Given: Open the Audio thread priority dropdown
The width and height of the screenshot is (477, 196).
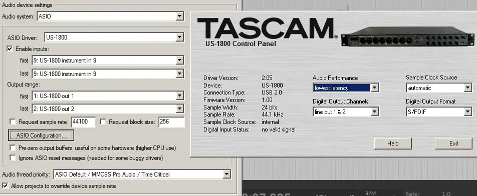Looking at the screenshot, I should (x=226, y=174).
